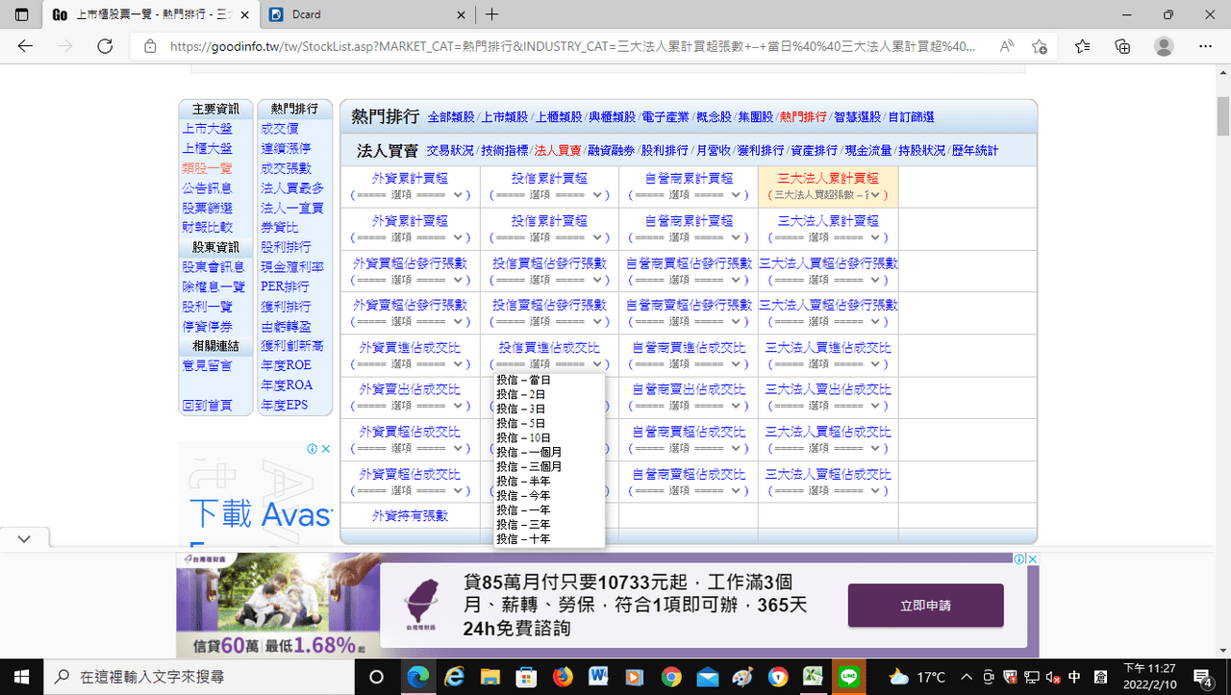Pick 投信–今年 in the dropdown list
Viewport: 1231px width, 695px height.
tap(549, 495)
